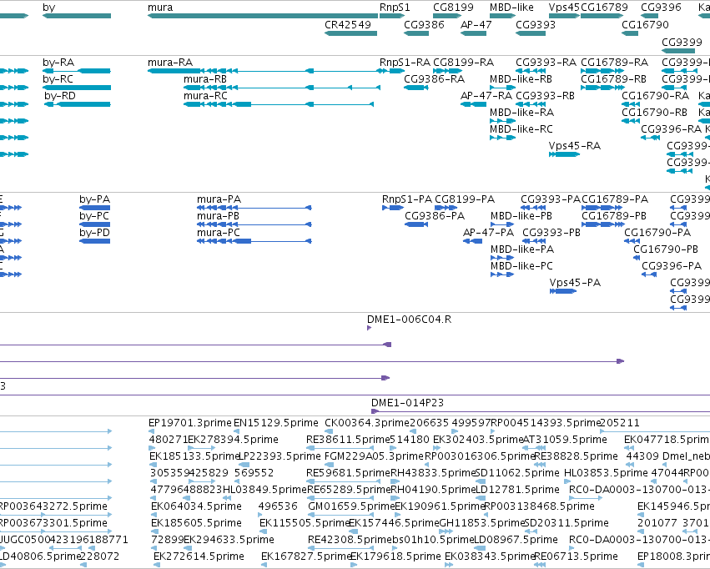Open the by-RD transcript
This screenshot has width=710, height=569.
coord(78,104)
